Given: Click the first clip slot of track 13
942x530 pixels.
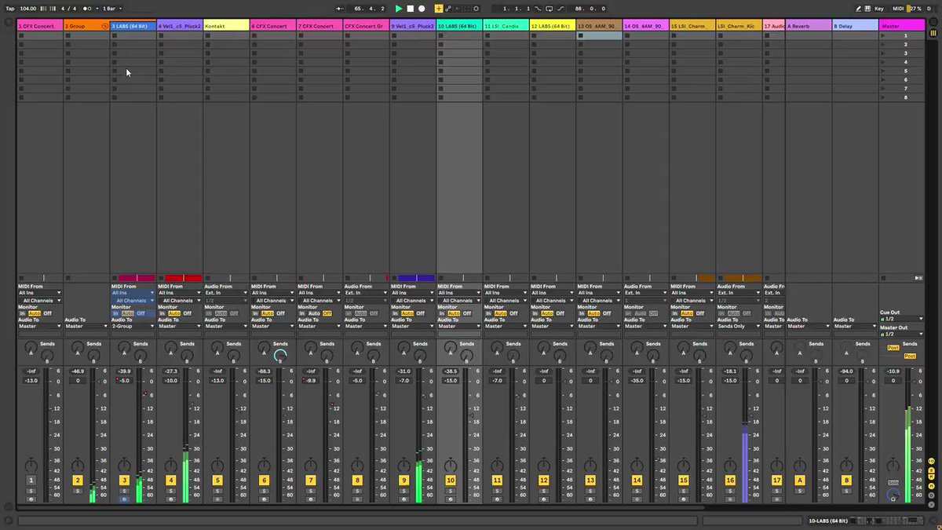Looking at the screenshot, I should click(600, 35).
